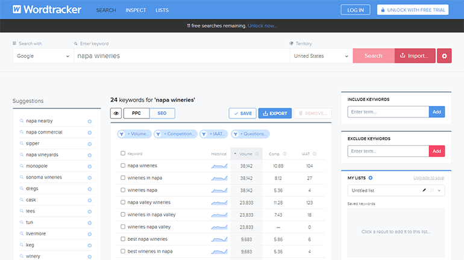Toggle the eye visibility button
464x260 pixels.
(x=116, y=113)
